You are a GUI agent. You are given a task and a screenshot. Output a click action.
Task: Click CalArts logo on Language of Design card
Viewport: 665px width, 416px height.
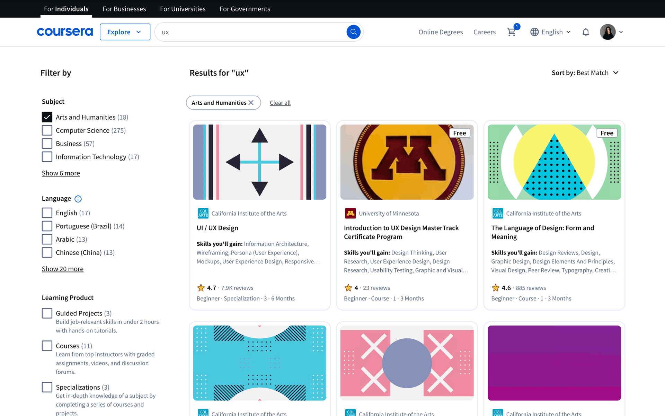coord(498,213)
